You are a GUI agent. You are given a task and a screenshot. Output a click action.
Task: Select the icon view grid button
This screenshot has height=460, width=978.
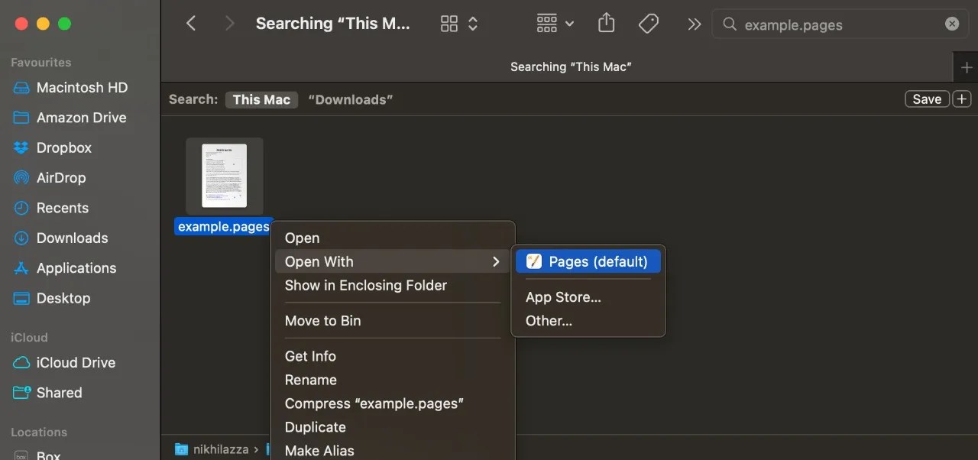(x=449, y=23)
